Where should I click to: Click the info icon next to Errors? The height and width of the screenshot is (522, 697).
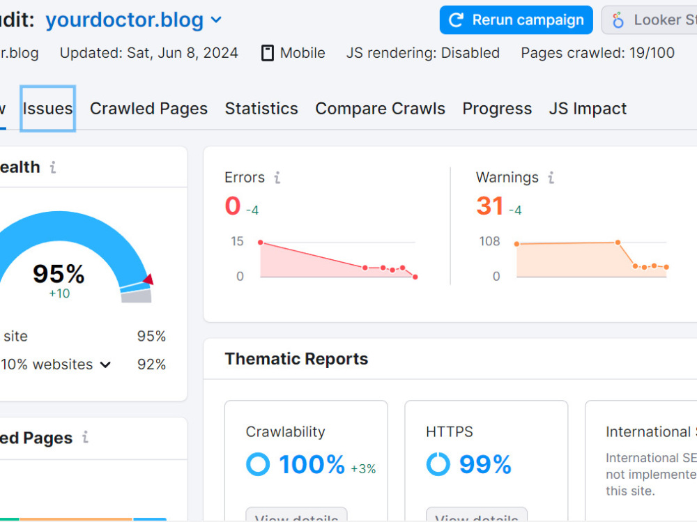[x=277, y=178]
